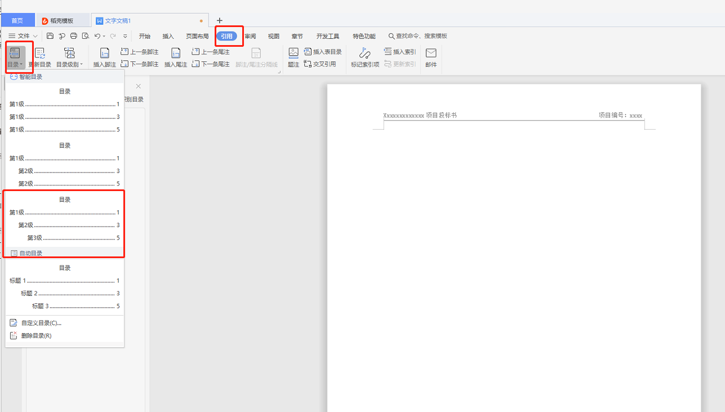Switch to the 插入 ribbon tab

click(x=168, y=36)
